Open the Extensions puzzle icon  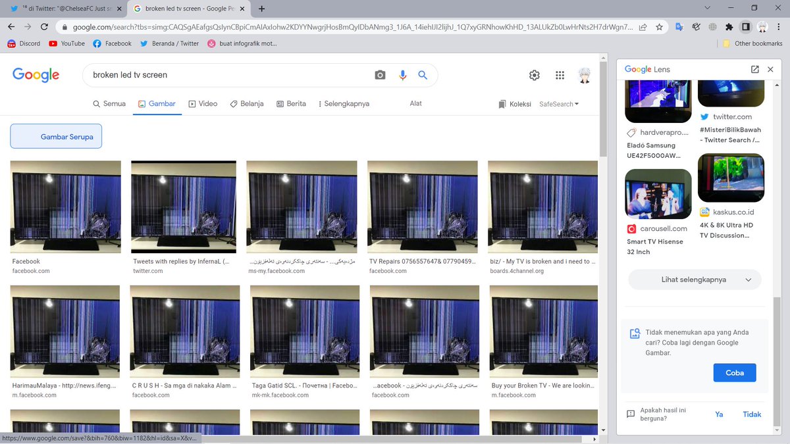(x=729, y=27)
